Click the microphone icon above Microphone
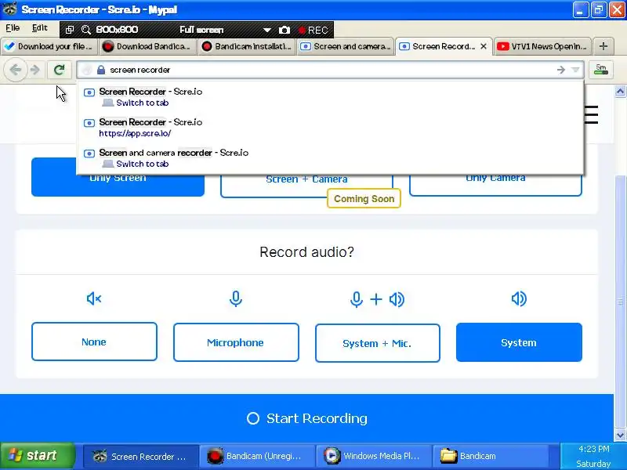The width and height of the screenshot is (627, 470). point(236,299)
